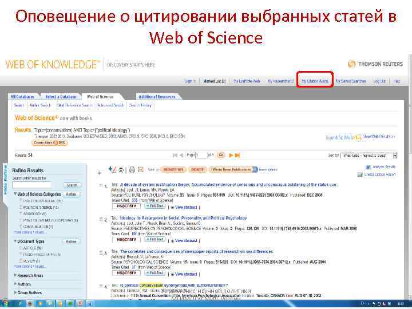Switch to the All Databases tab

coord(22,97)
